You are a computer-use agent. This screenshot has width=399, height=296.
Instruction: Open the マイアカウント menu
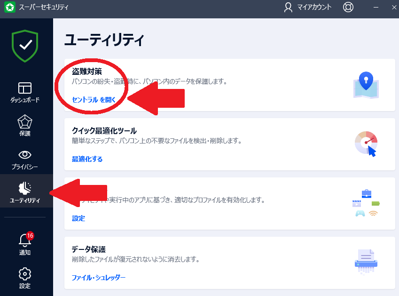click(308, 8)
